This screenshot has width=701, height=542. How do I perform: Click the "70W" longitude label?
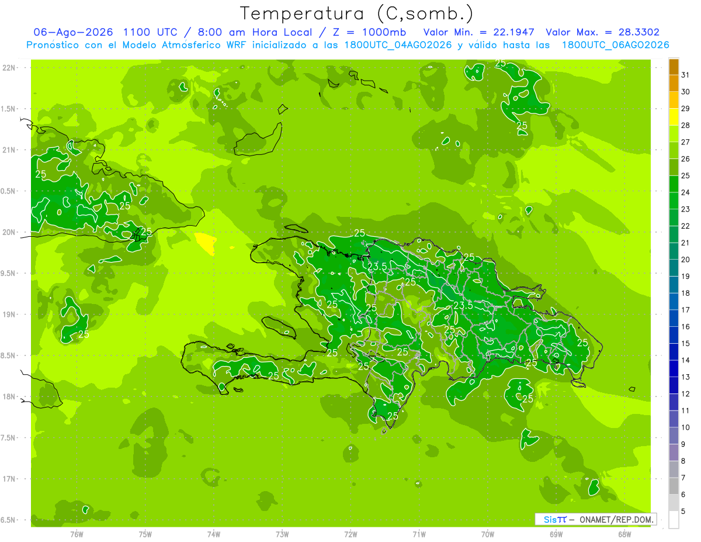[x=488, y=534]
